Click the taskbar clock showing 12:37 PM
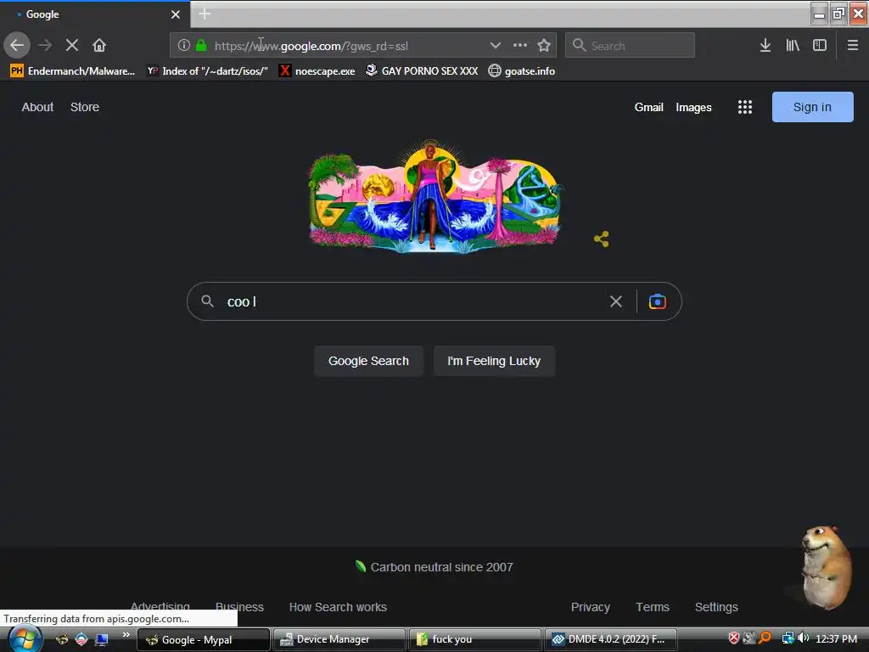The height and width of the screenshot is (652, 869). (836, 638)
